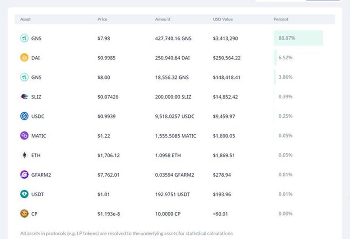Click the GNS token icon in the $8.00 row
The height and width of the screenshot is (239, 350).
click(24, 77)
